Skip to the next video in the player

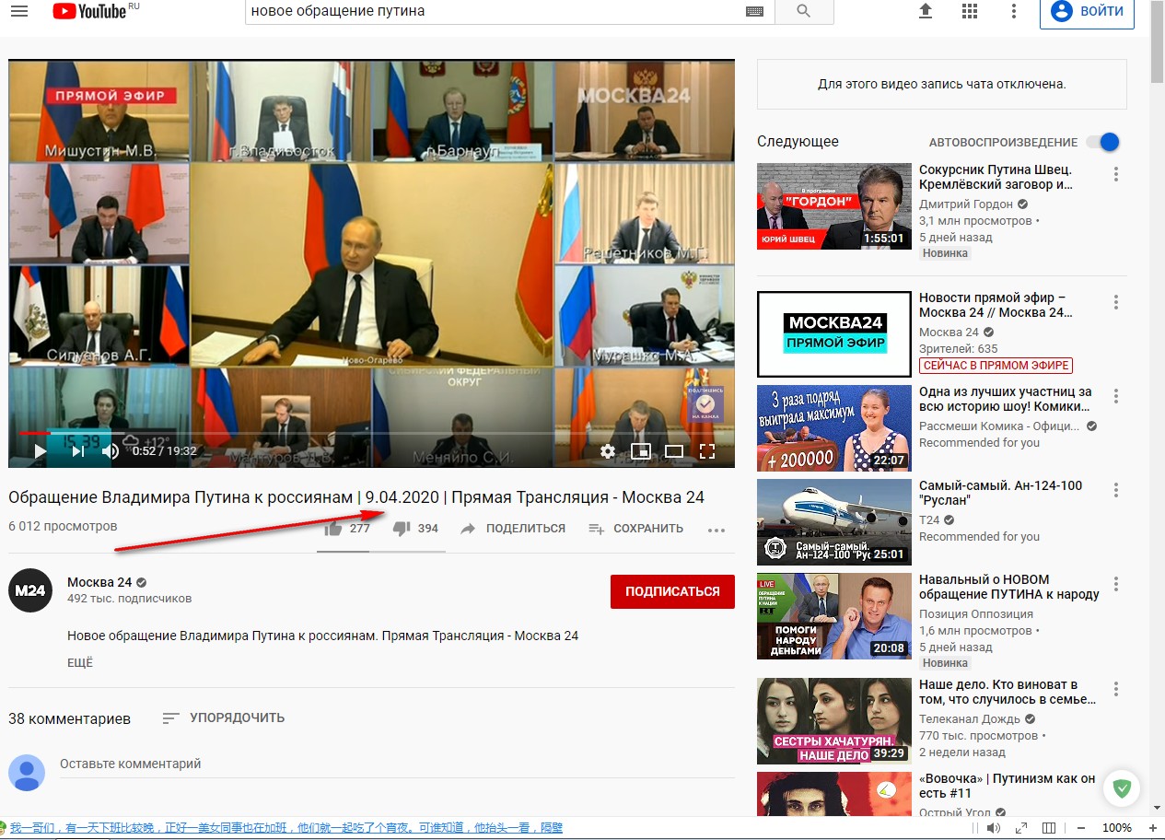click(78, 451)
